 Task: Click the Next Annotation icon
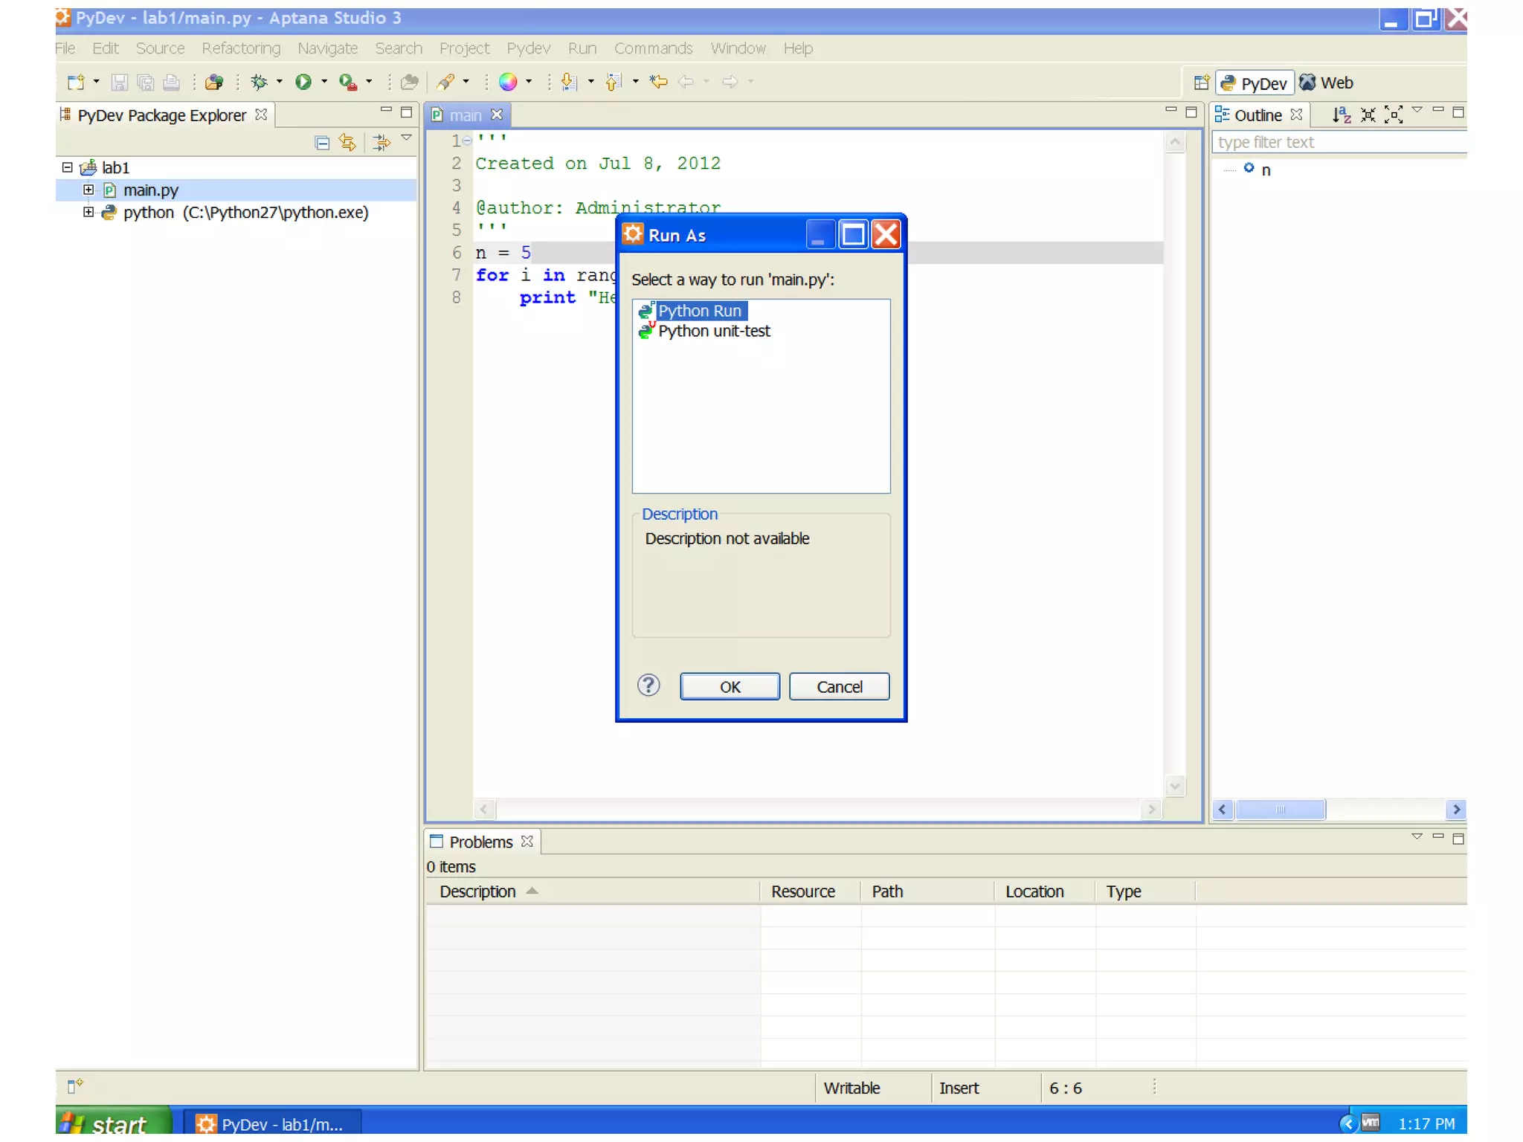tap(570, 82)
